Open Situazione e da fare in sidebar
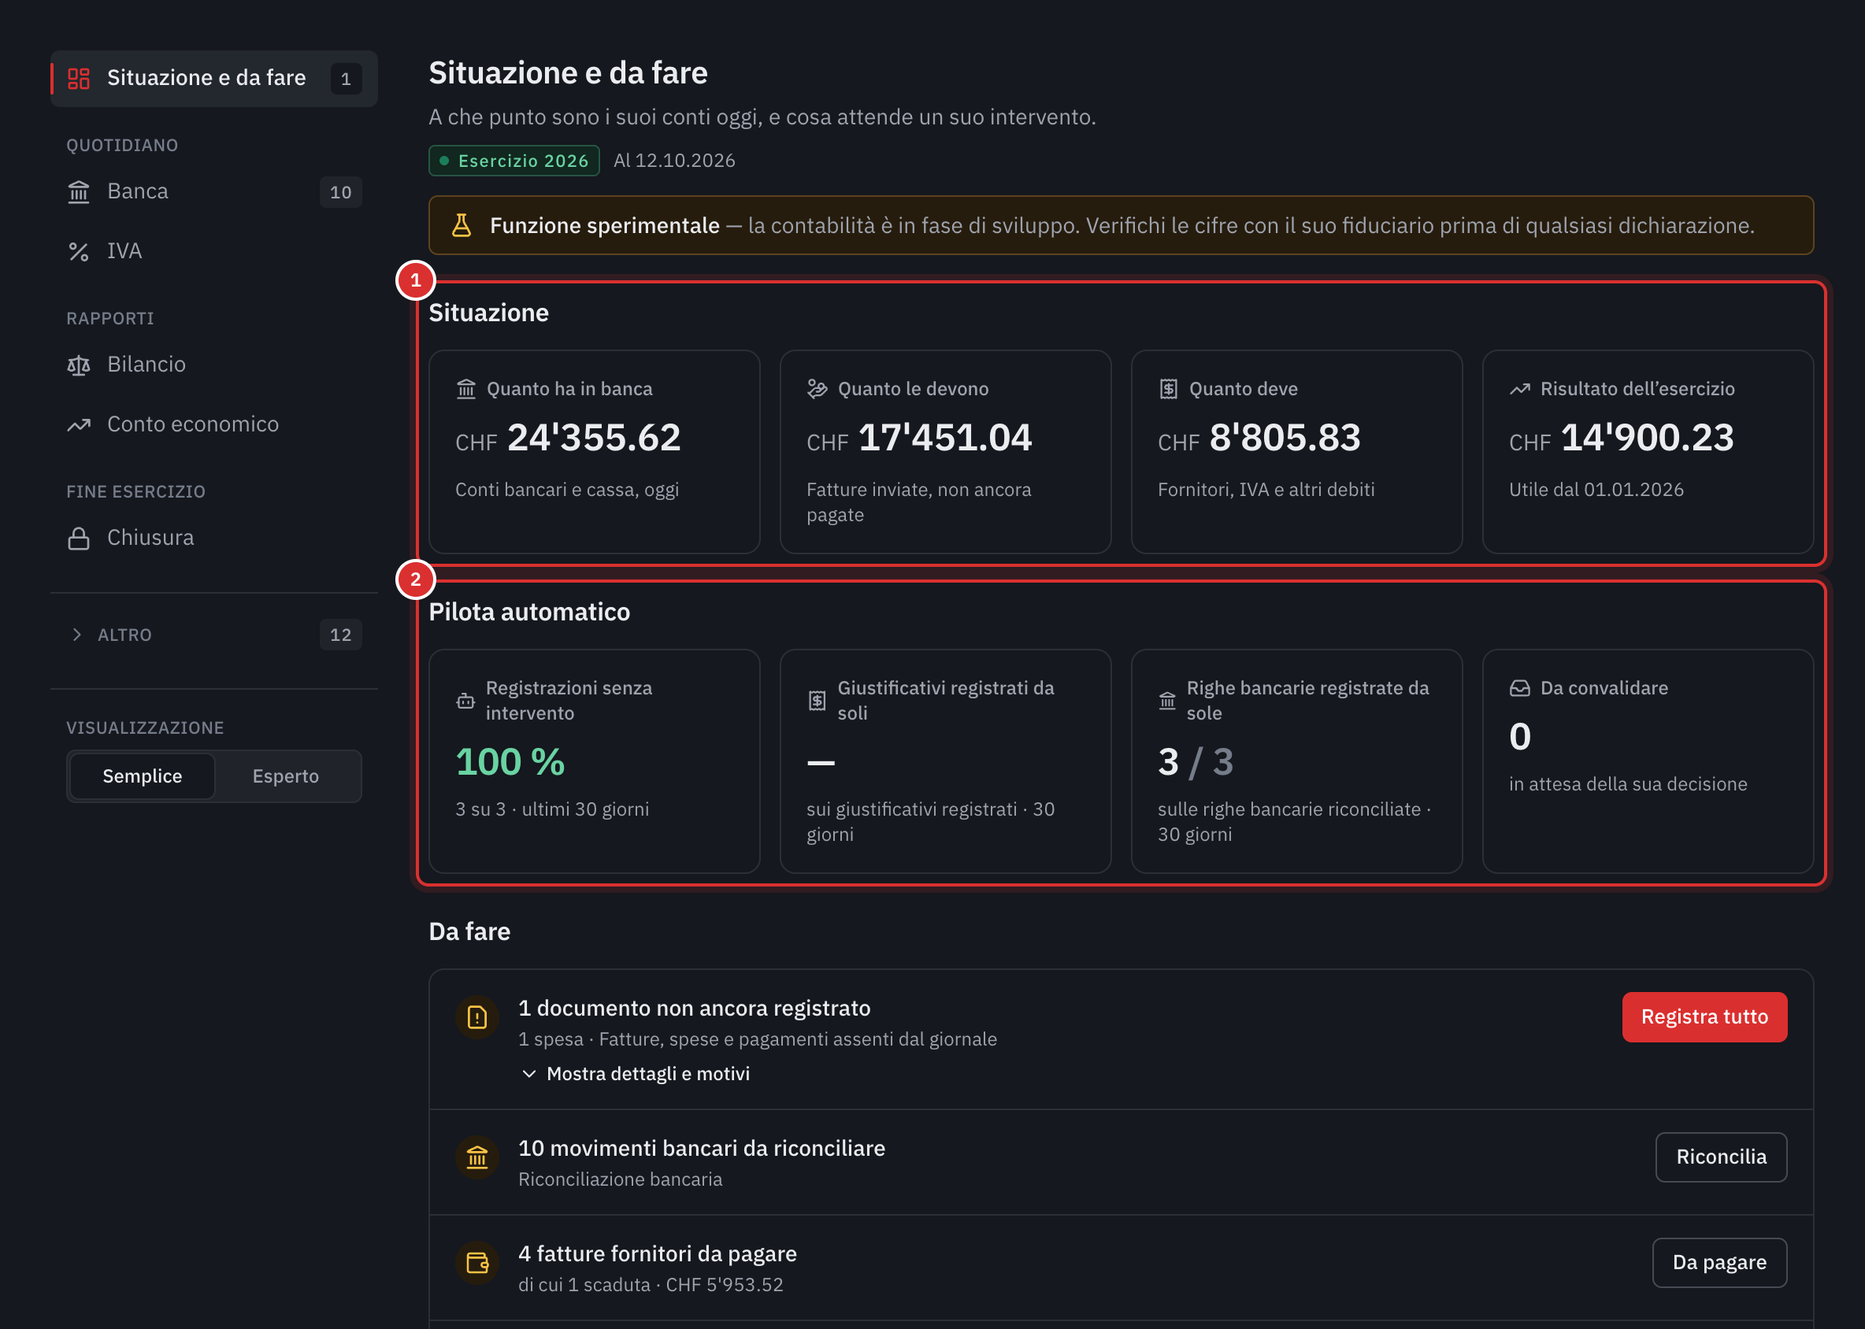1865x1329 pixels. pyautogui.click(x=213, y=79)
